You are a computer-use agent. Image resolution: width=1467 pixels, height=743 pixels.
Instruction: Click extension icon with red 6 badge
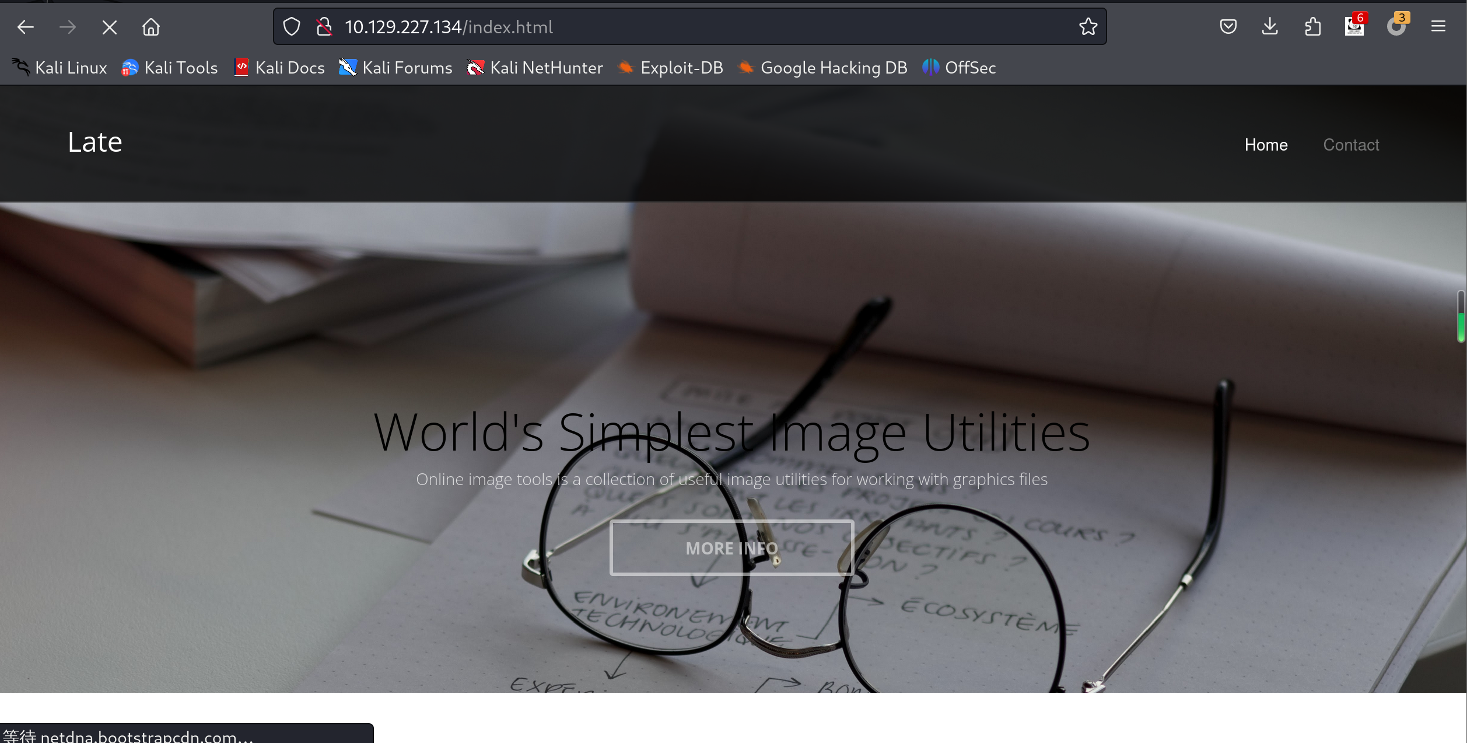pyautogui.click(x=1354, y=27)
